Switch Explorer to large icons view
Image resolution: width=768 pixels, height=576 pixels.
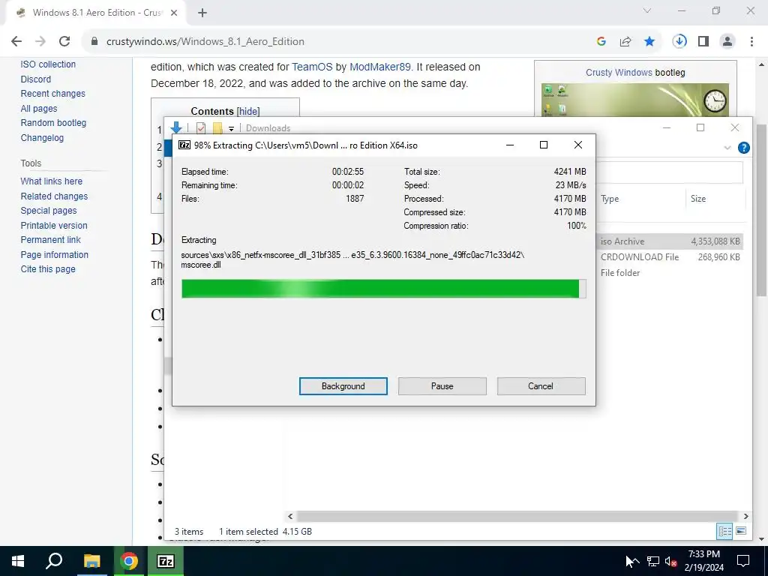[741, 531]
